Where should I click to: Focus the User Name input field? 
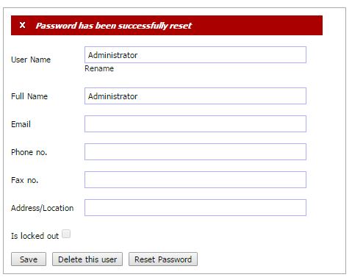(195, 55)
